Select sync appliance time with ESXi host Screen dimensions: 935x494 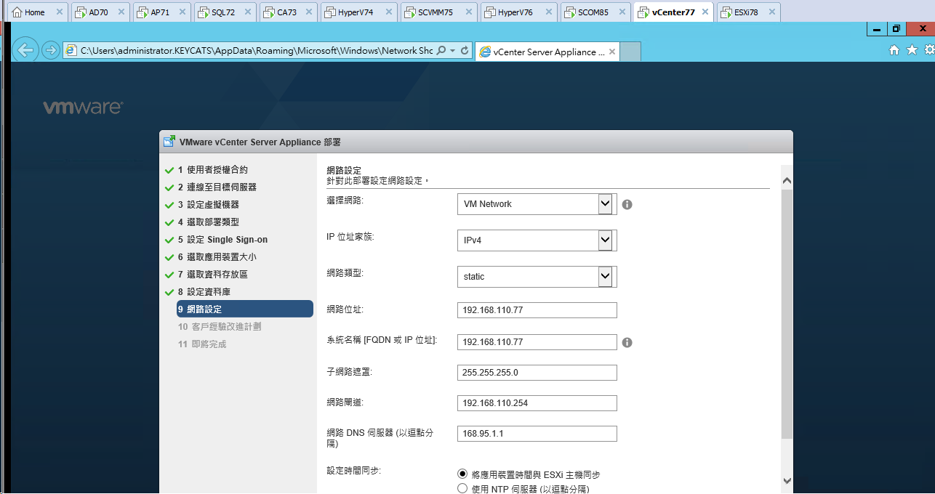click(x=462, y=474)
